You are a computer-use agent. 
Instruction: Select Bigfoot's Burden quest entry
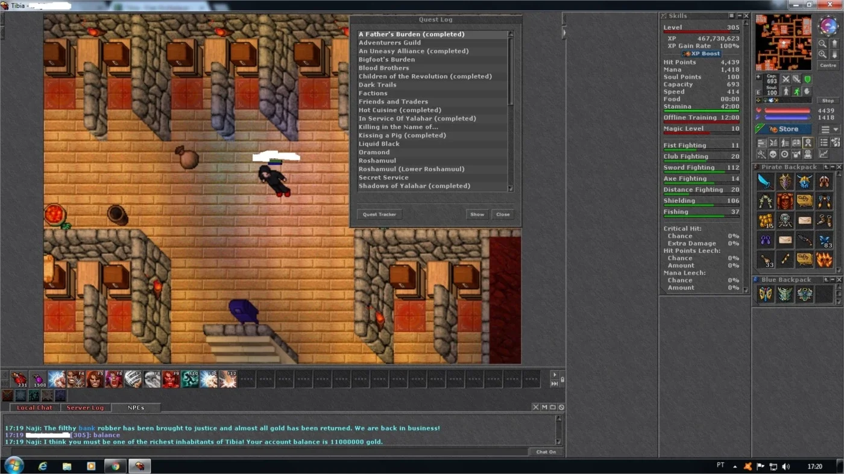tap(433, 60)
